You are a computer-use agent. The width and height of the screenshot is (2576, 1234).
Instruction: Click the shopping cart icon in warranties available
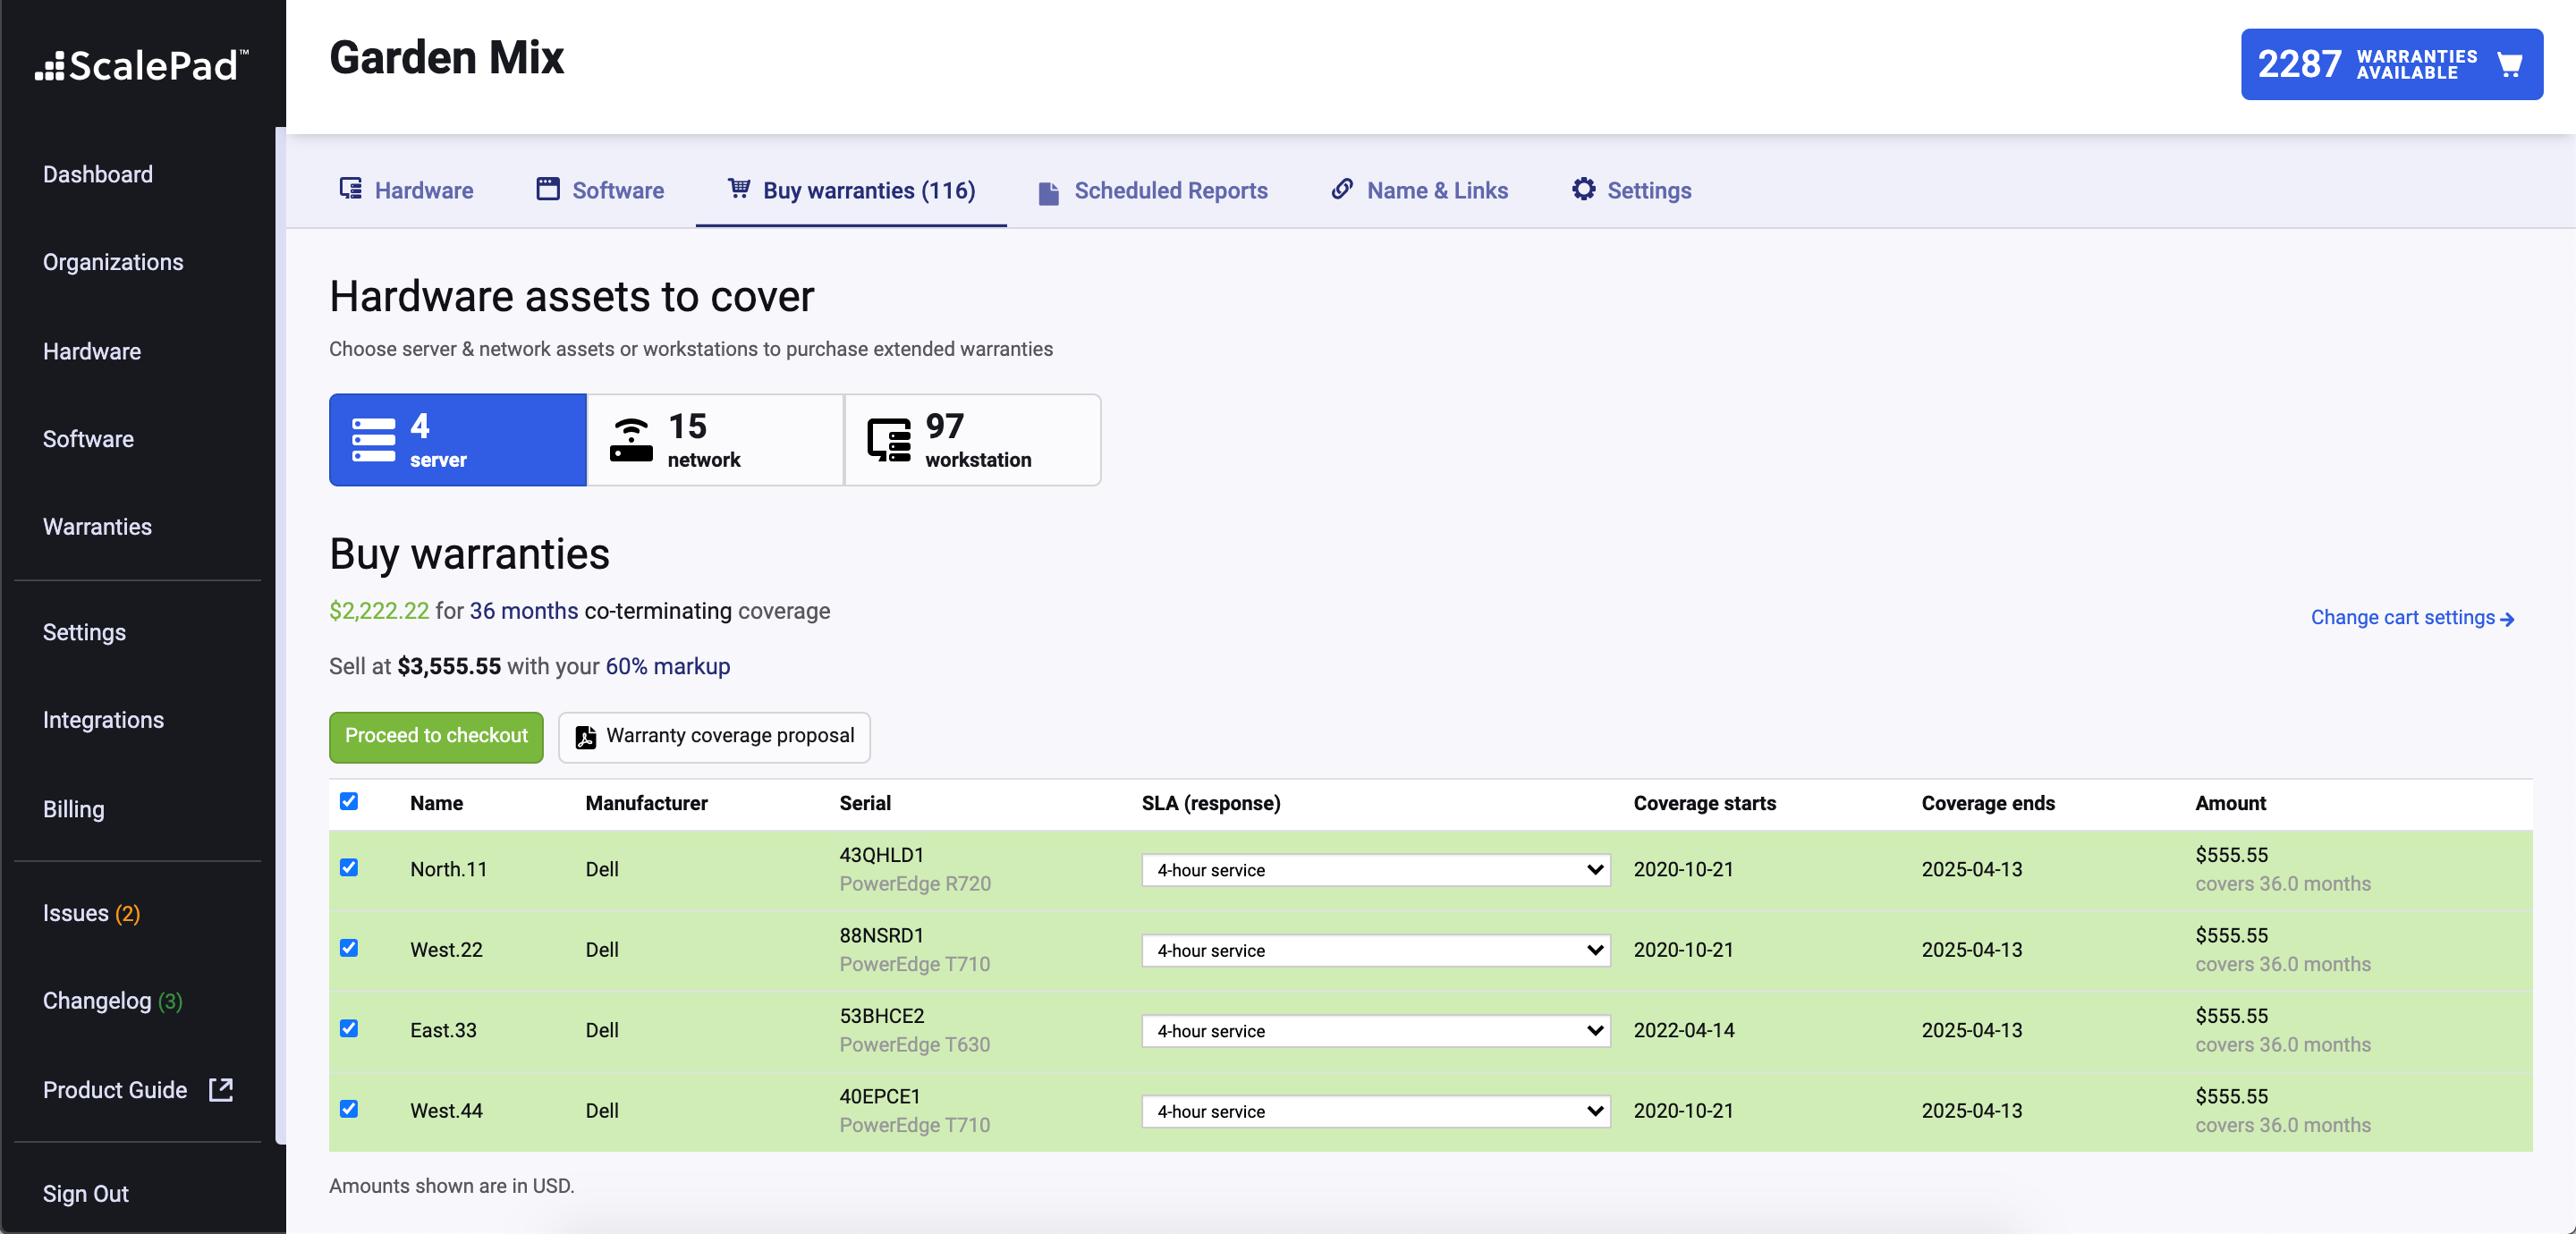2509,65
